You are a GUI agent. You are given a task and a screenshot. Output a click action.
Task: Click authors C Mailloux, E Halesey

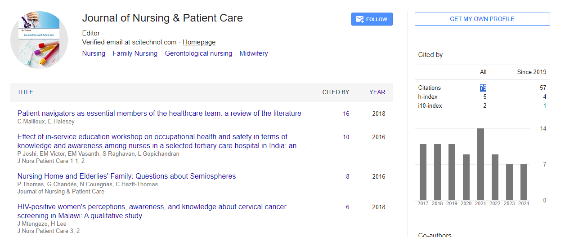pyautogui.click(x=46, y=122)
